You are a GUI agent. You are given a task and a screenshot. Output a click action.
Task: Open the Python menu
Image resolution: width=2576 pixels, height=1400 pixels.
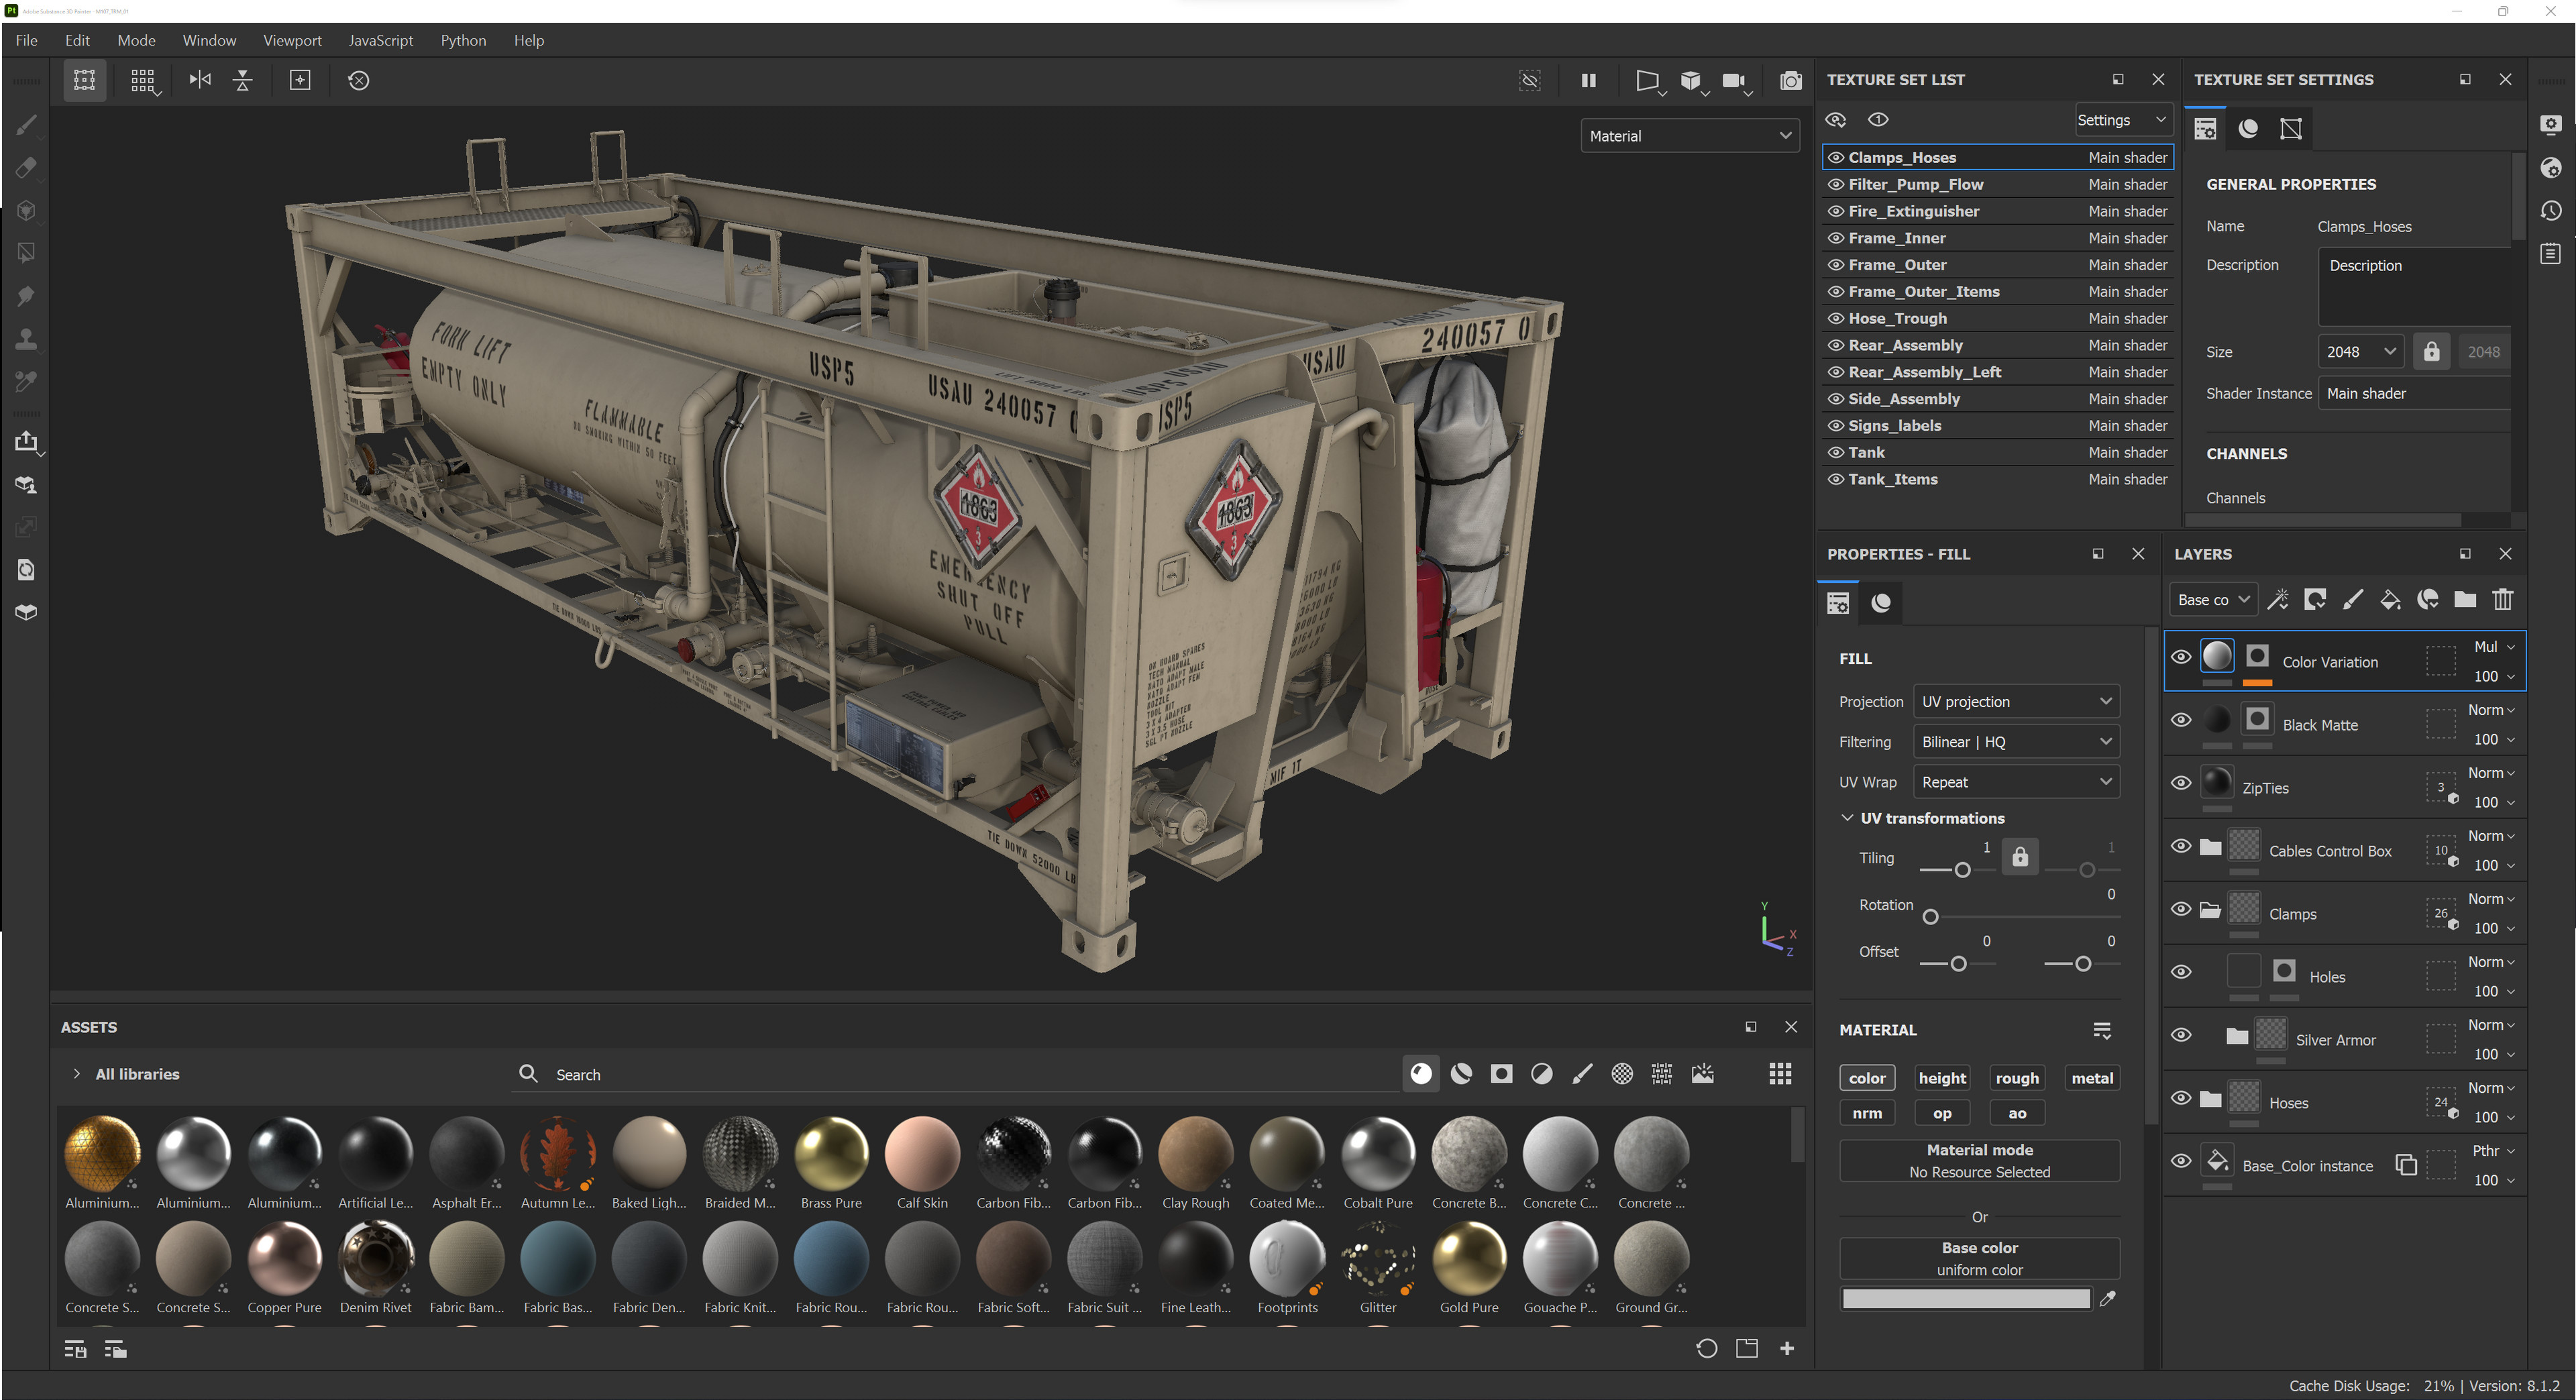coord(463,40)
